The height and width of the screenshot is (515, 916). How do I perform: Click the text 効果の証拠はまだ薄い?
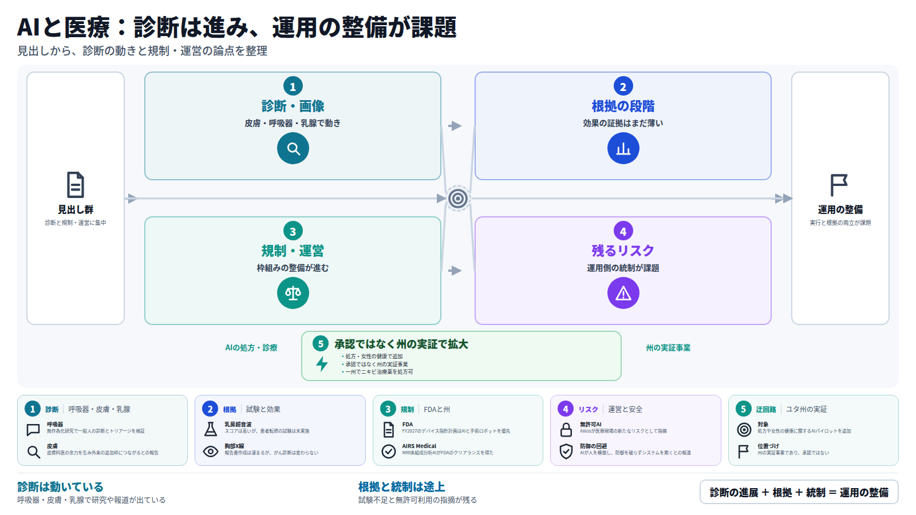pyautogui.click(x=623, y=123)
